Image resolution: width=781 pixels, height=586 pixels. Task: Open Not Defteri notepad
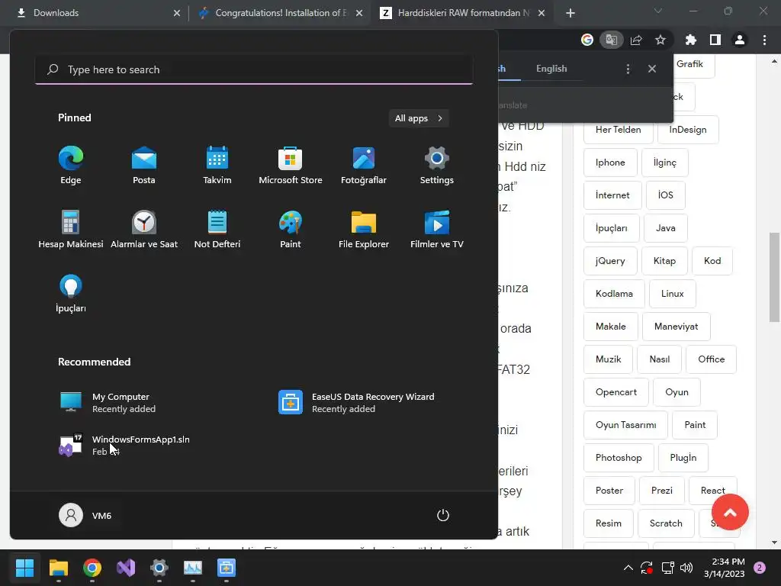pyautogui.click(x=217, y=229)
